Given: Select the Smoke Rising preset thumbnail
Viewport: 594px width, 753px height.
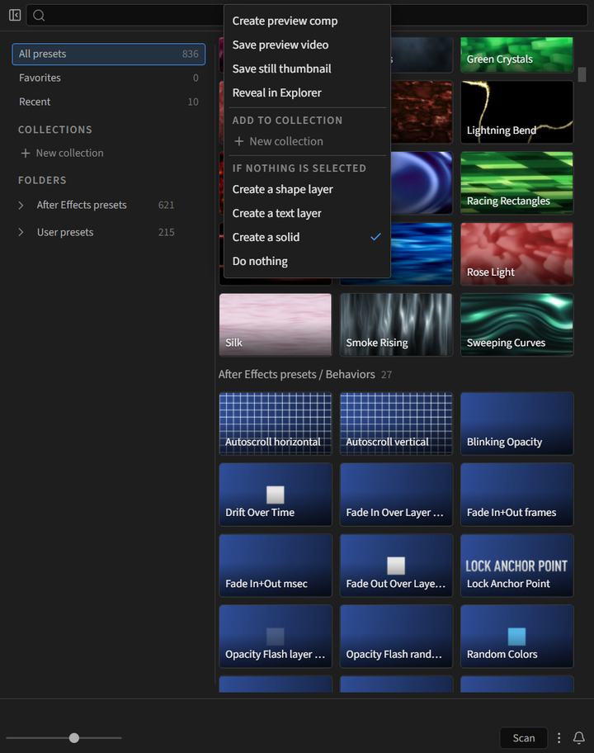Looking at the screenshot, I should click(396, 324).
